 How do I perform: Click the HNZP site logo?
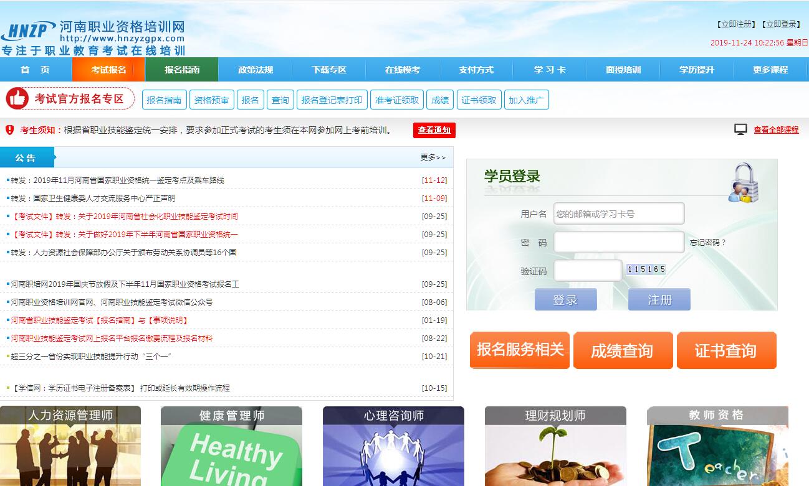click(28, 31)
